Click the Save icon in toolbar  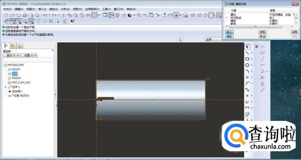click(19, 15)
